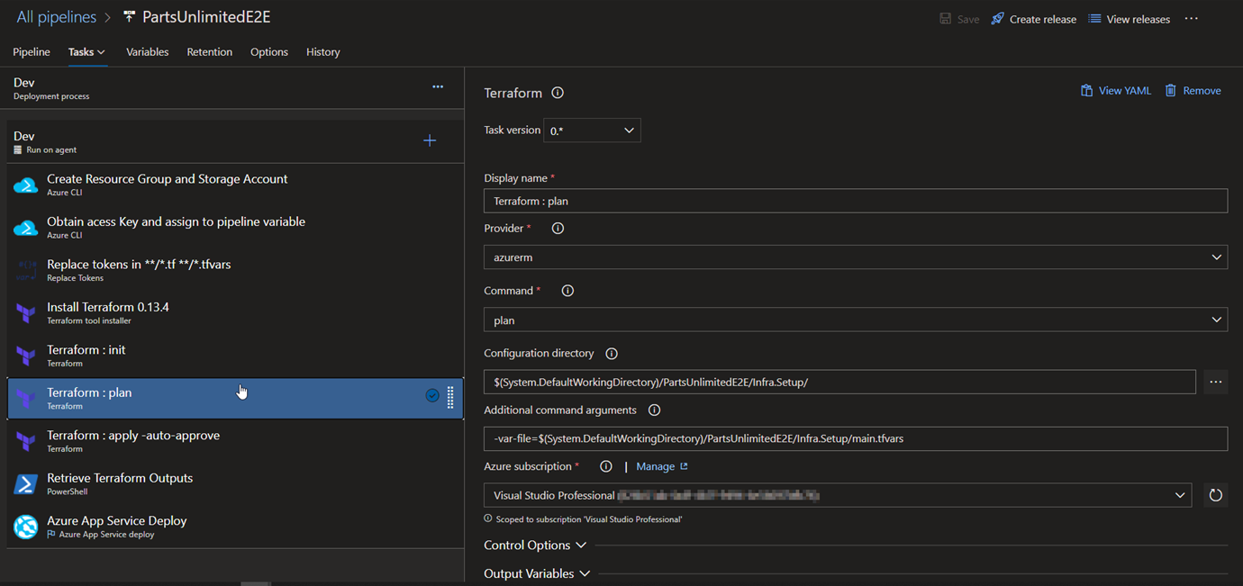This screenshot has height=586, width=1243.
Task: Add a task with the plus icon
Action: click(430, 140)
